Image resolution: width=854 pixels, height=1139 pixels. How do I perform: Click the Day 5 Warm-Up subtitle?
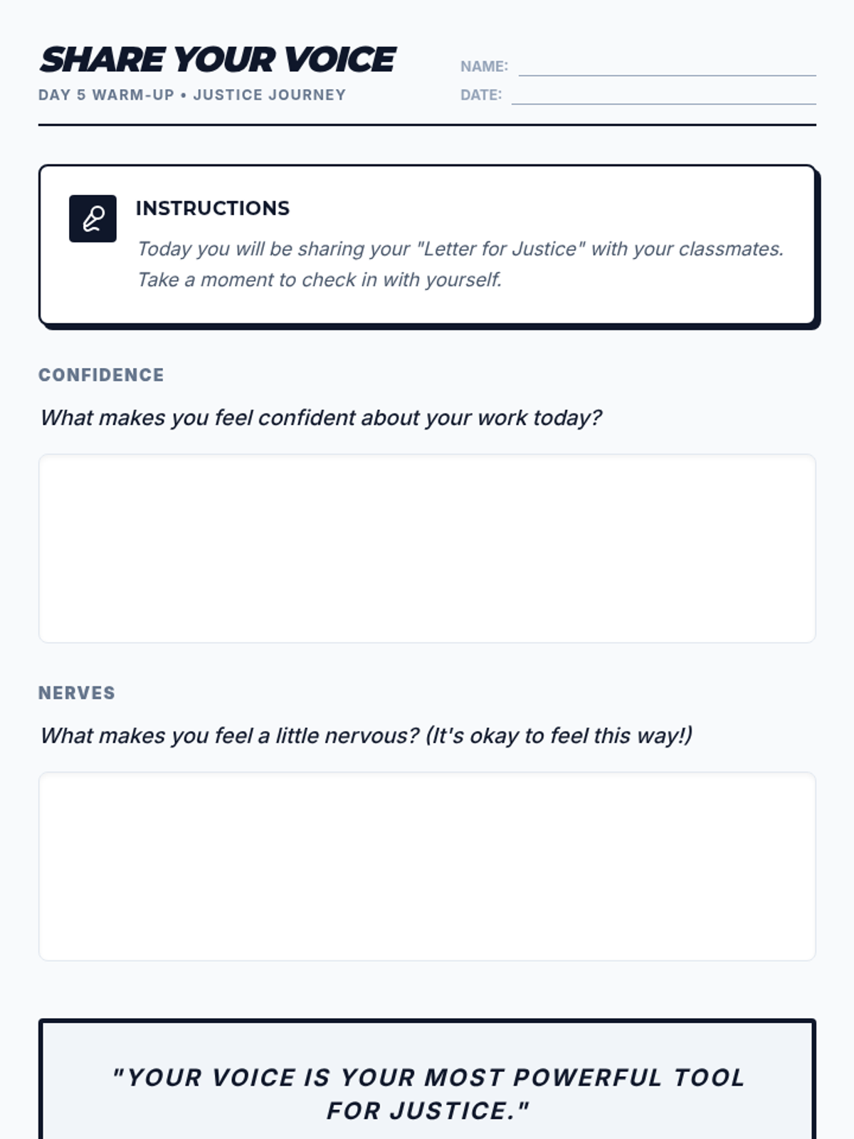191,95
